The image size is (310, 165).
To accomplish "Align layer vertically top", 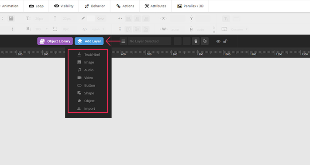I will pos(128,29).
